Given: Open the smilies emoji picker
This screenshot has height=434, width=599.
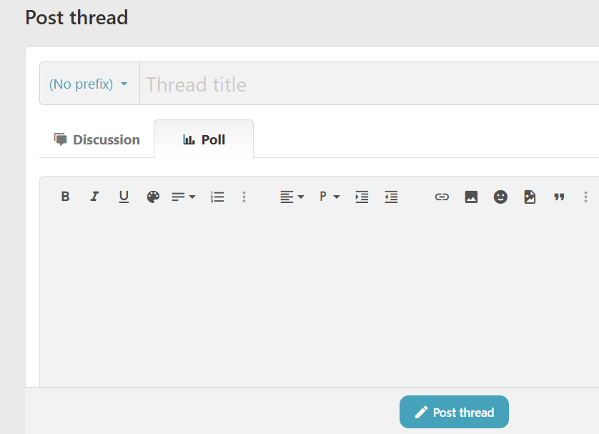Looking at the screenshot, I should [x=500, y=197].
